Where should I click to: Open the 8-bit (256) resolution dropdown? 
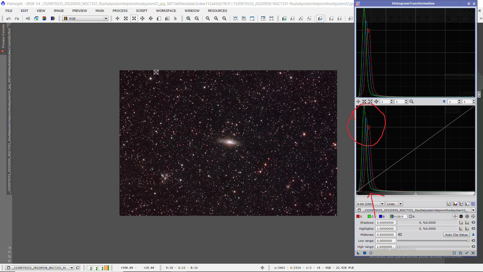tap(382, 204)
